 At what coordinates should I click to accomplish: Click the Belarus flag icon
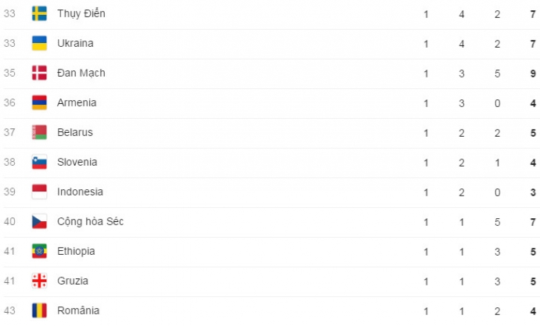click(39, 133)
